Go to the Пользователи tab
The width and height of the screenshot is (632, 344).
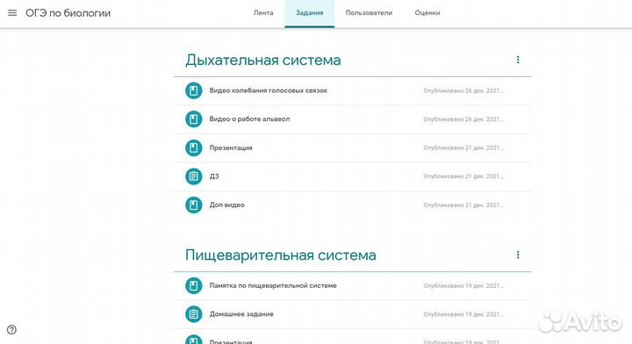[369, 13]
